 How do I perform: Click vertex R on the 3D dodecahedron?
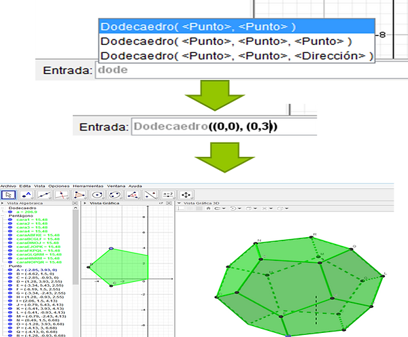[311, 237]
